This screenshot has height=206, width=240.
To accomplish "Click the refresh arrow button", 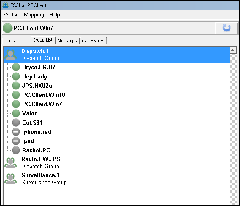I will click(x=227, y=28).
